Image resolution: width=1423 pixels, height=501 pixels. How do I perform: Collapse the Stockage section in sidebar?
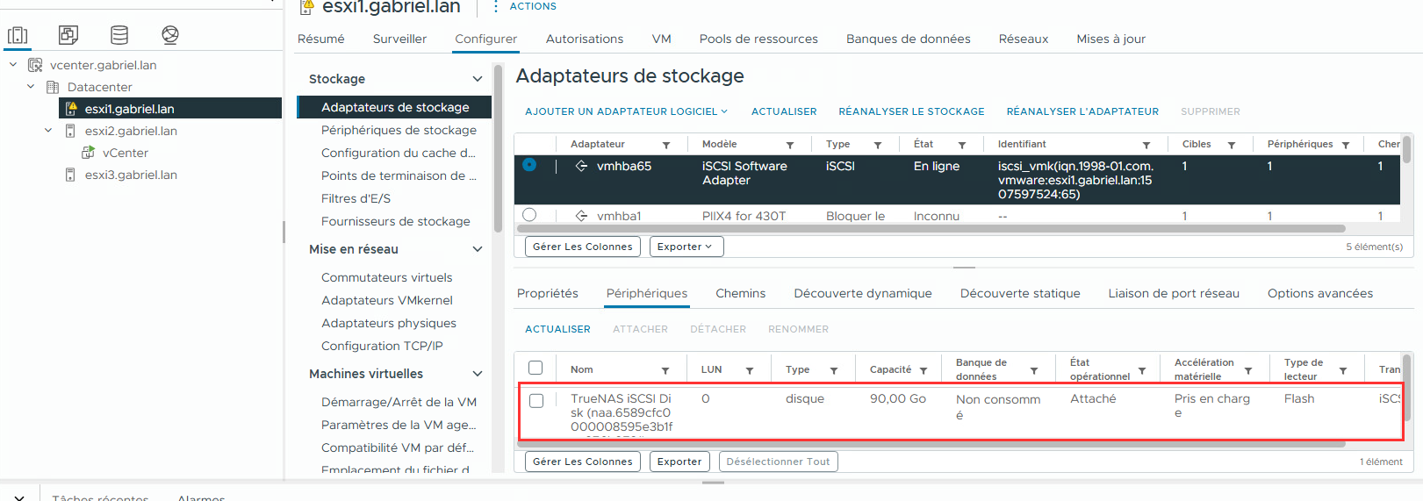(x=478, y=79)
